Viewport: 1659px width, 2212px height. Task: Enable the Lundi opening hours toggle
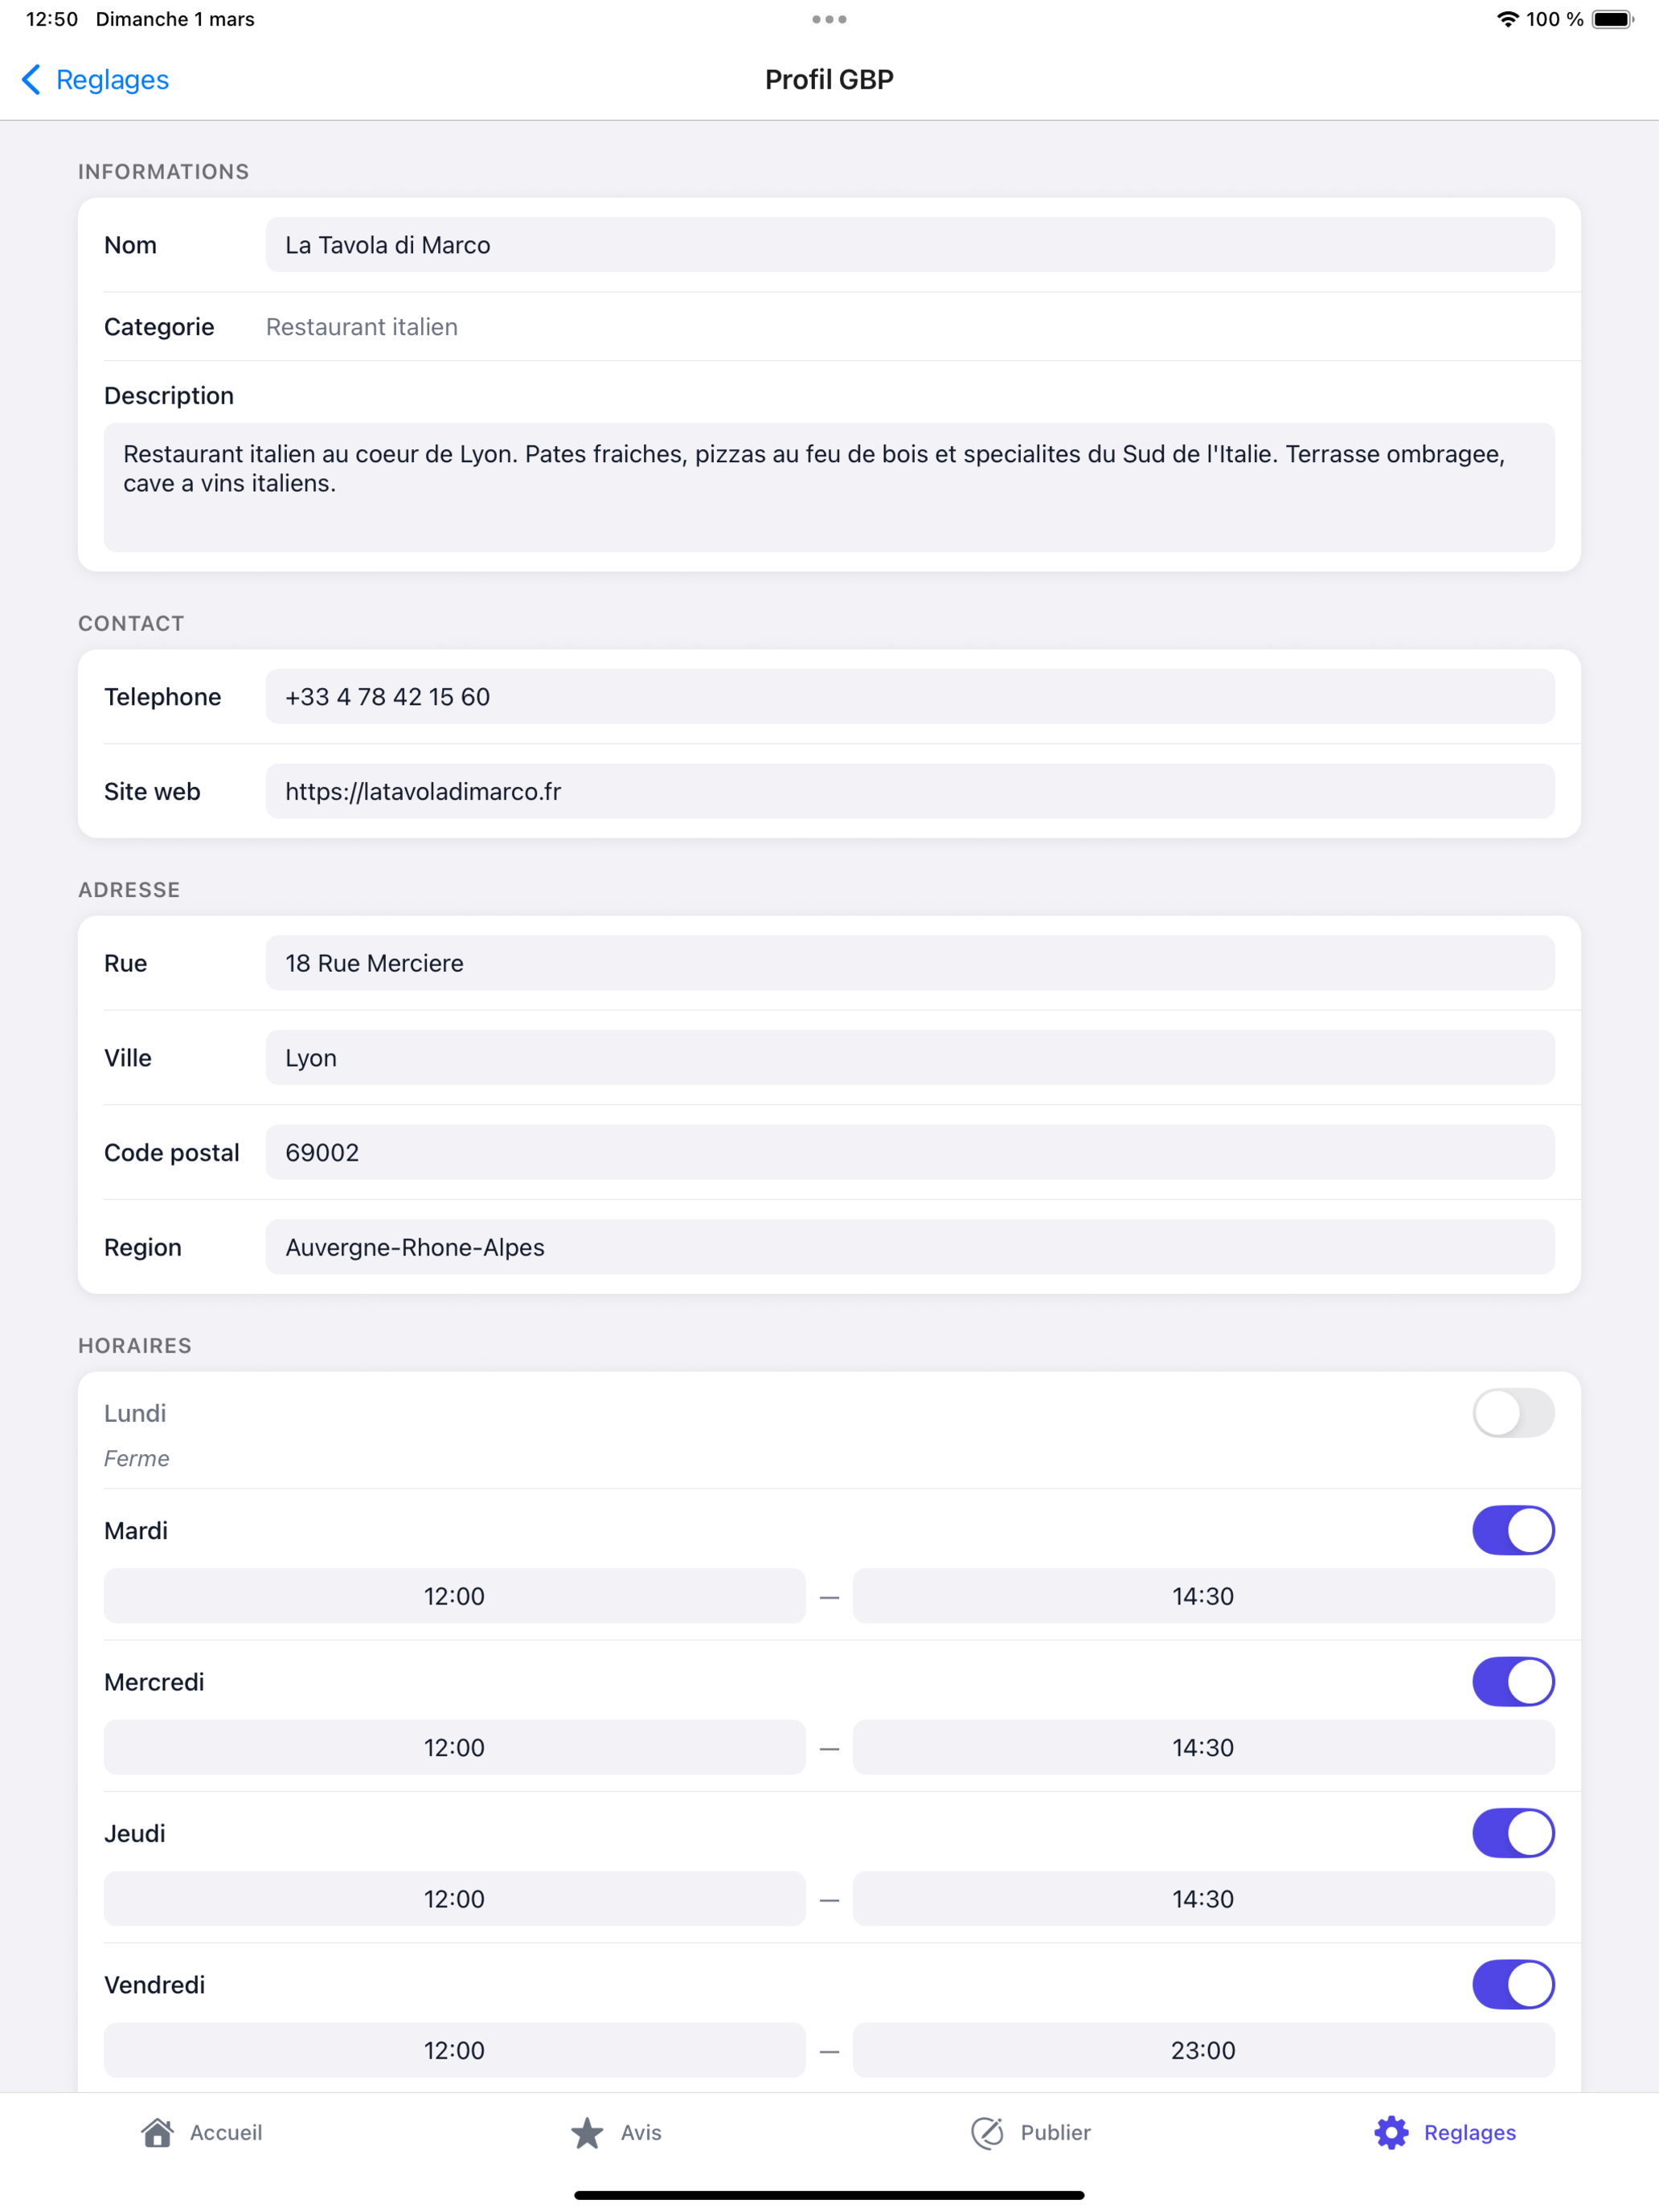tap(1513, 1414)
